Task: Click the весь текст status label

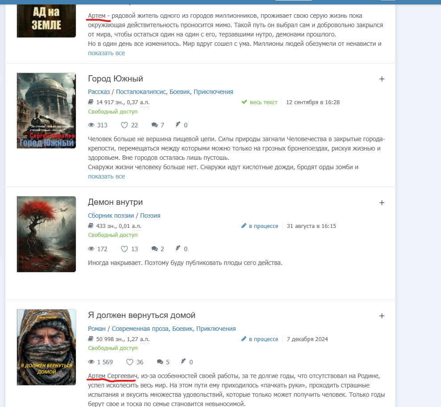Action: pos(264,102)
